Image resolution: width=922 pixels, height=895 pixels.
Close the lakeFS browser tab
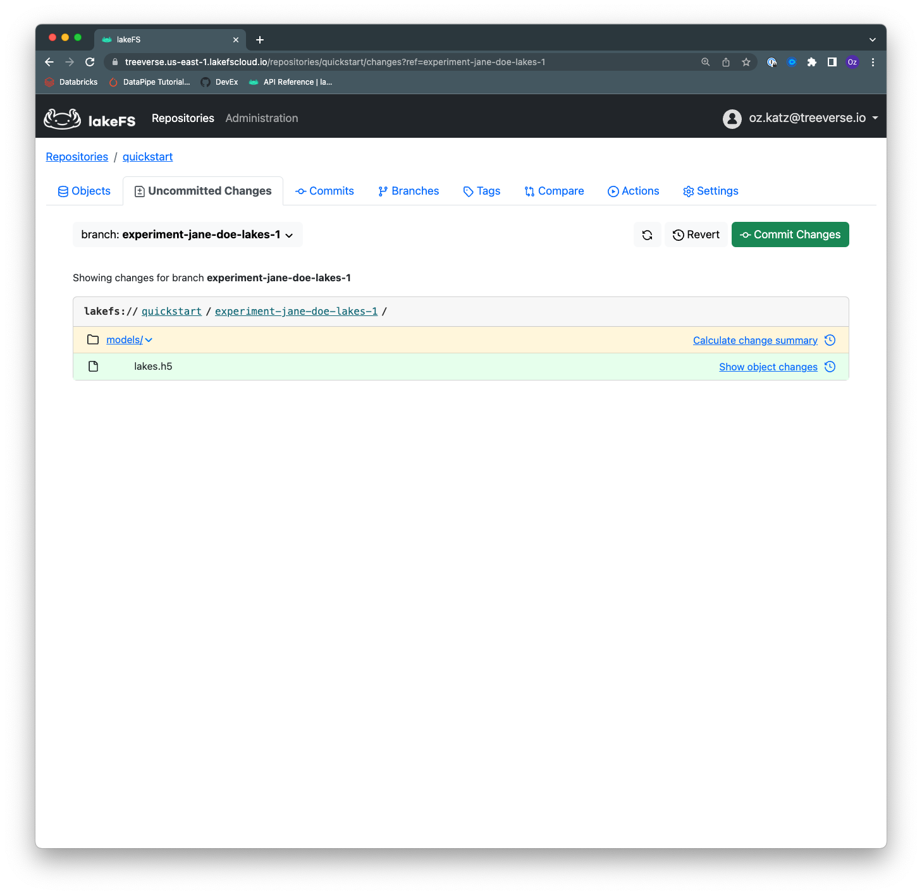(236, 40)
